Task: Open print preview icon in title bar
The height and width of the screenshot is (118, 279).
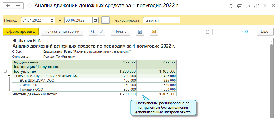Action: (248, 6)
